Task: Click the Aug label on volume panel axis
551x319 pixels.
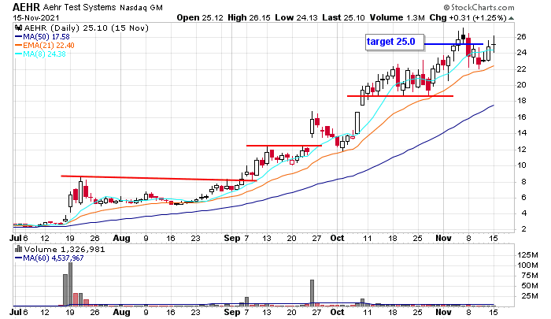Action: (x=121, y=313)
